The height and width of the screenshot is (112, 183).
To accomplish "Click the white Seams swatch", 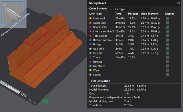I will [x=90, y=75].
